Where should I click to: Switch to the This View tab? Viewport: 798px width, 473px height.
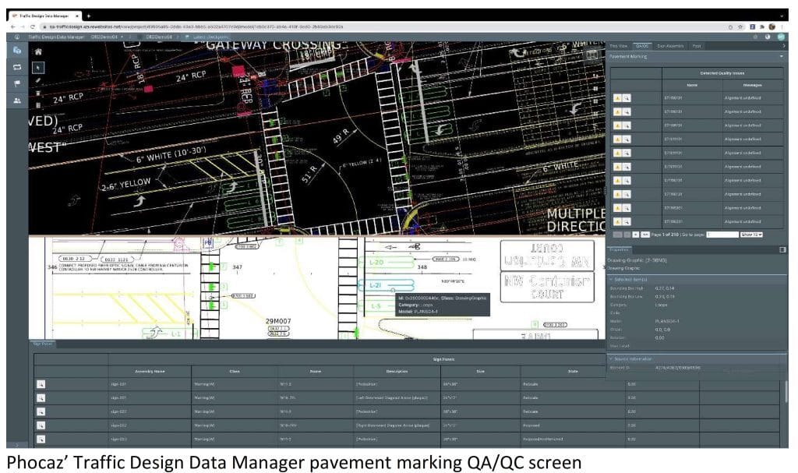click(x=619, y=46)
